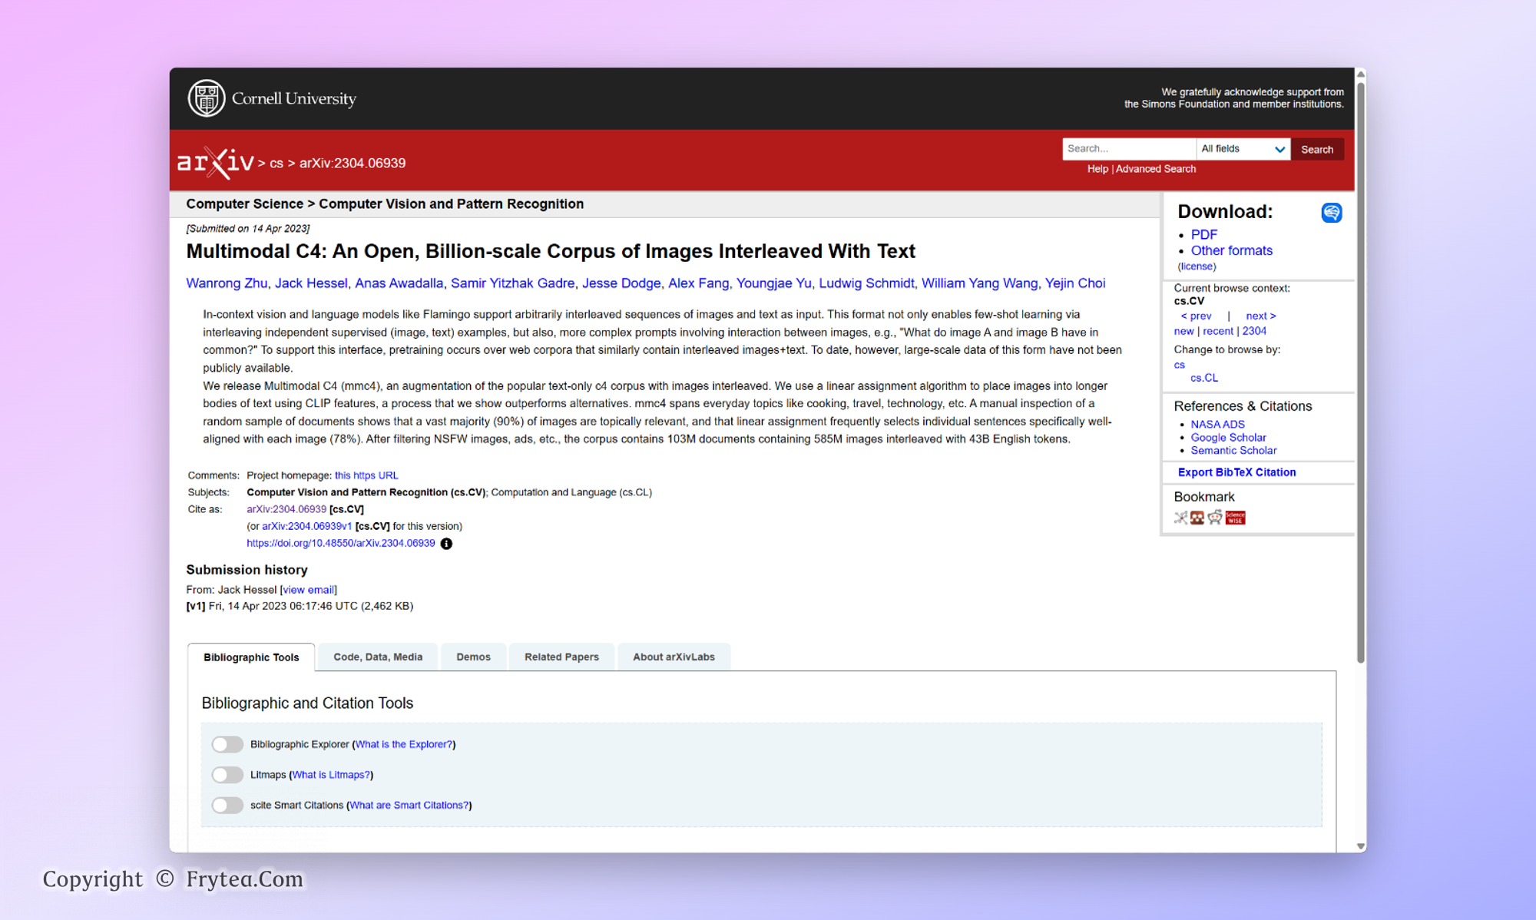Image resolution: width=1536 pixels, height=920 pixels.
Task: Click the Mendeley bookmark icon
Action: pos(1197,518)
